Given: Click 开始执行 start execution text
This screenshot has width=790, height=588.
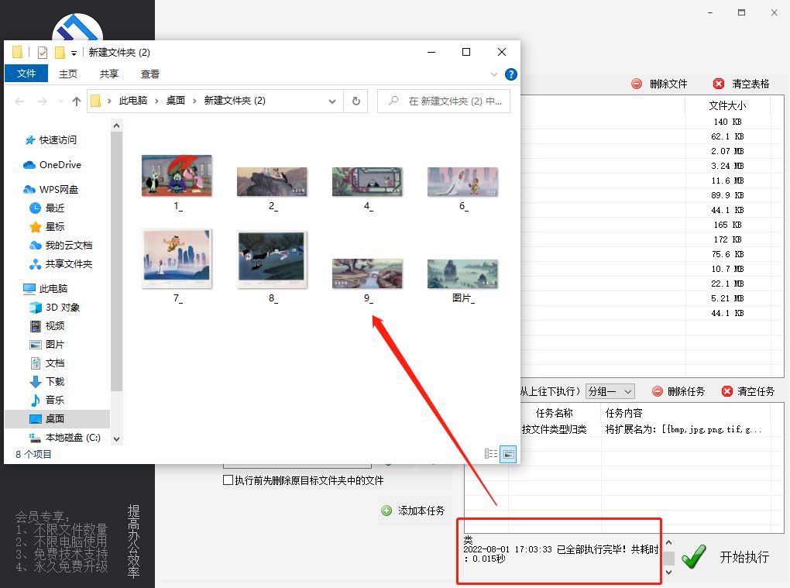Looking at the screenshot, I should pyautogui.click(x=744, y=557).
